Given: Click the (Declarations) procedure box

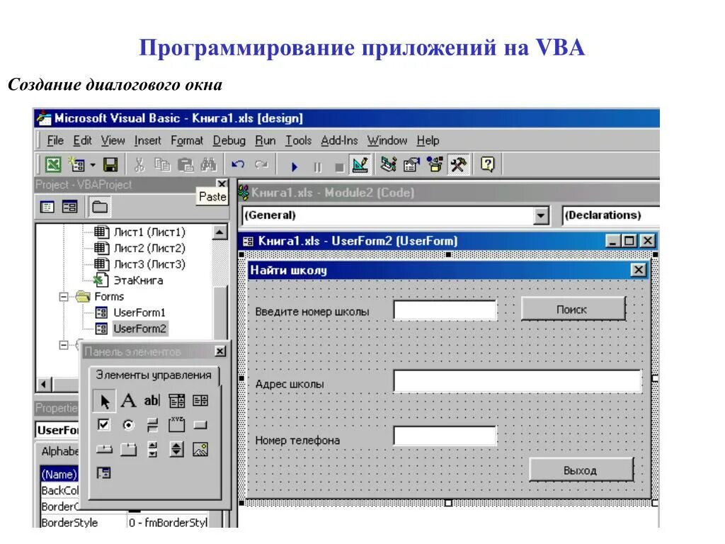Looking at the screenshot, I should point(610,215).
